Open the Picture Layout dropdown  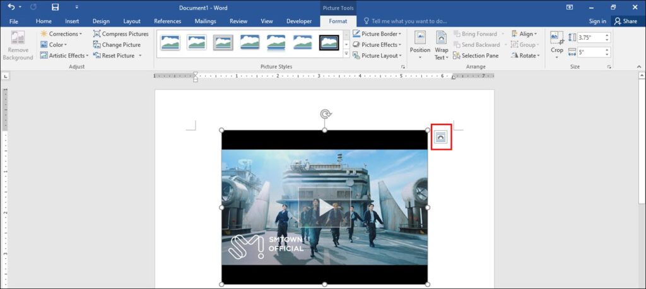tap(377, 56)
